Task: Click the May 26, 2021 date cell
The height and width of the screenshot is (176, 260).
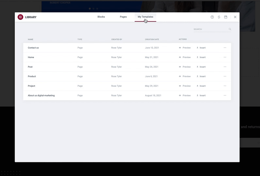Action: tap(152, 67)
